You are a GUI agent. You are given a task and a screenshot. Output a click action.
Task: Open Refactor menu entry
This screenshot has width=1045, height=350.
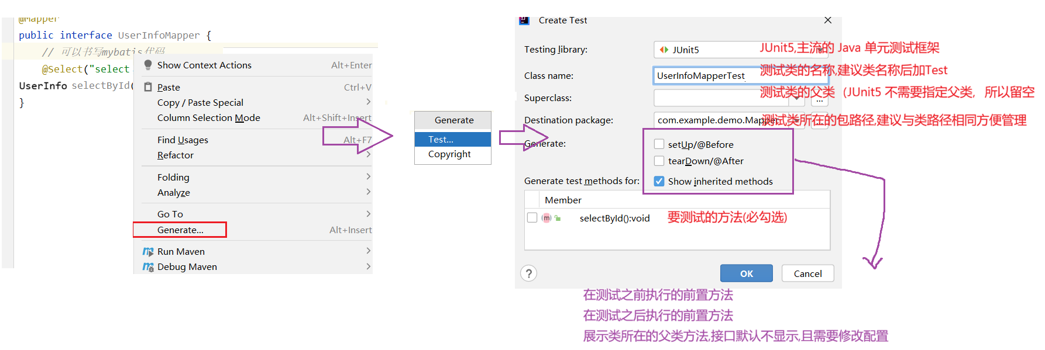click(255, 155)
